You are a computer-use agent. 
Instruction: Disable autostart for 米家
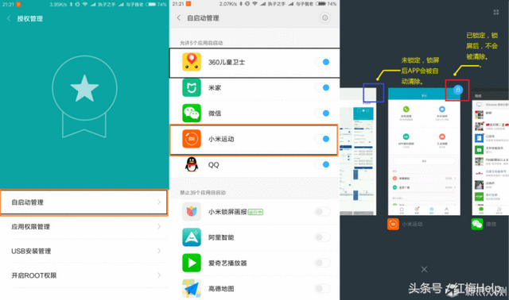[x=322, y=87]
